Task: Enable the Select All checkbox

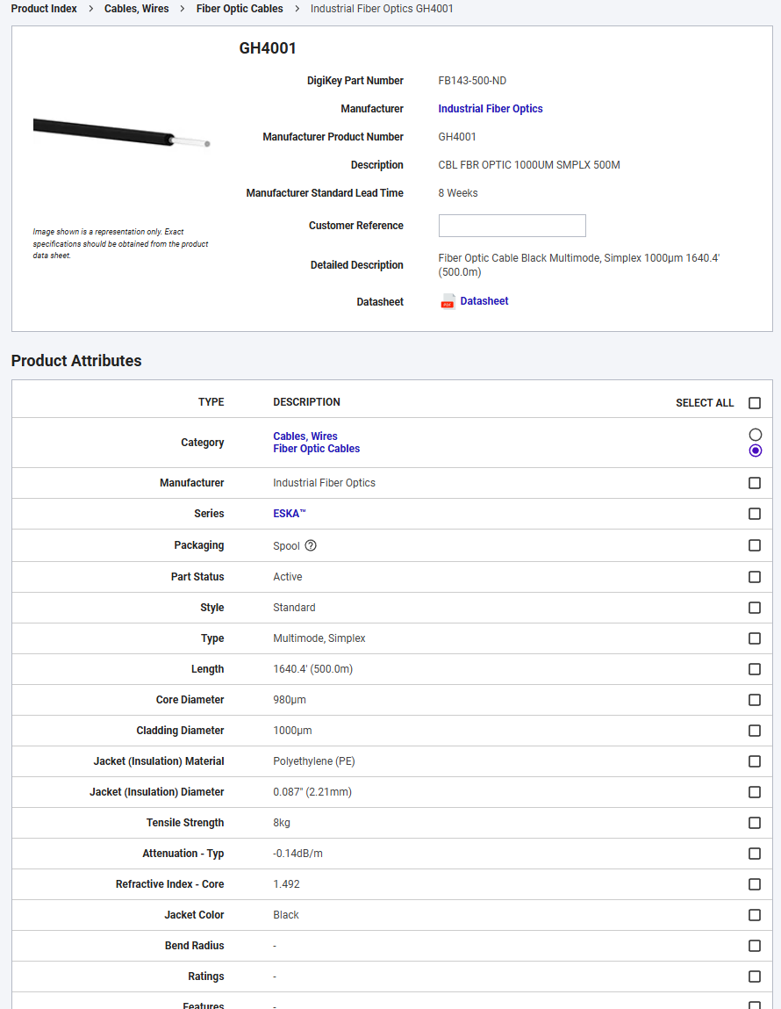Action: tap(754, 403)
